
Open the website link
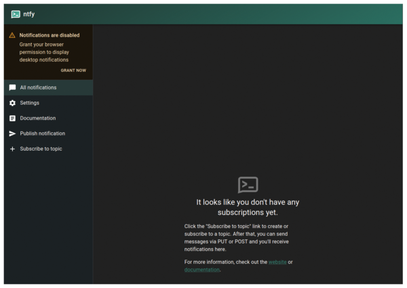point(277,262)
